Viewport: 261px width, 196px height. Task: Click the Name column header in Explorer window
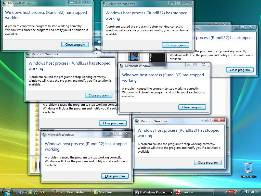[x=98, y=49]
